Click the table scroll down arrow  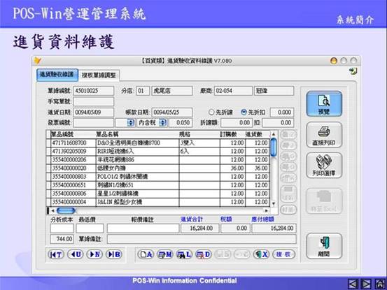[x=273, y=203]
